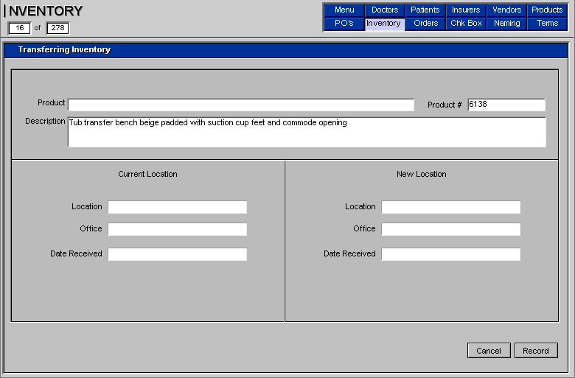Image resolution: width=575 pixels, height=378 pixels.
Task: Click the total records box 278
Action: pyautogui.click(x=57, y=28)
